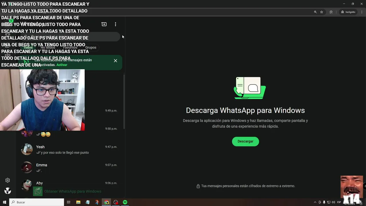
Task: Open WhatsApp three-dot menu above chat list
Action: 116,24
